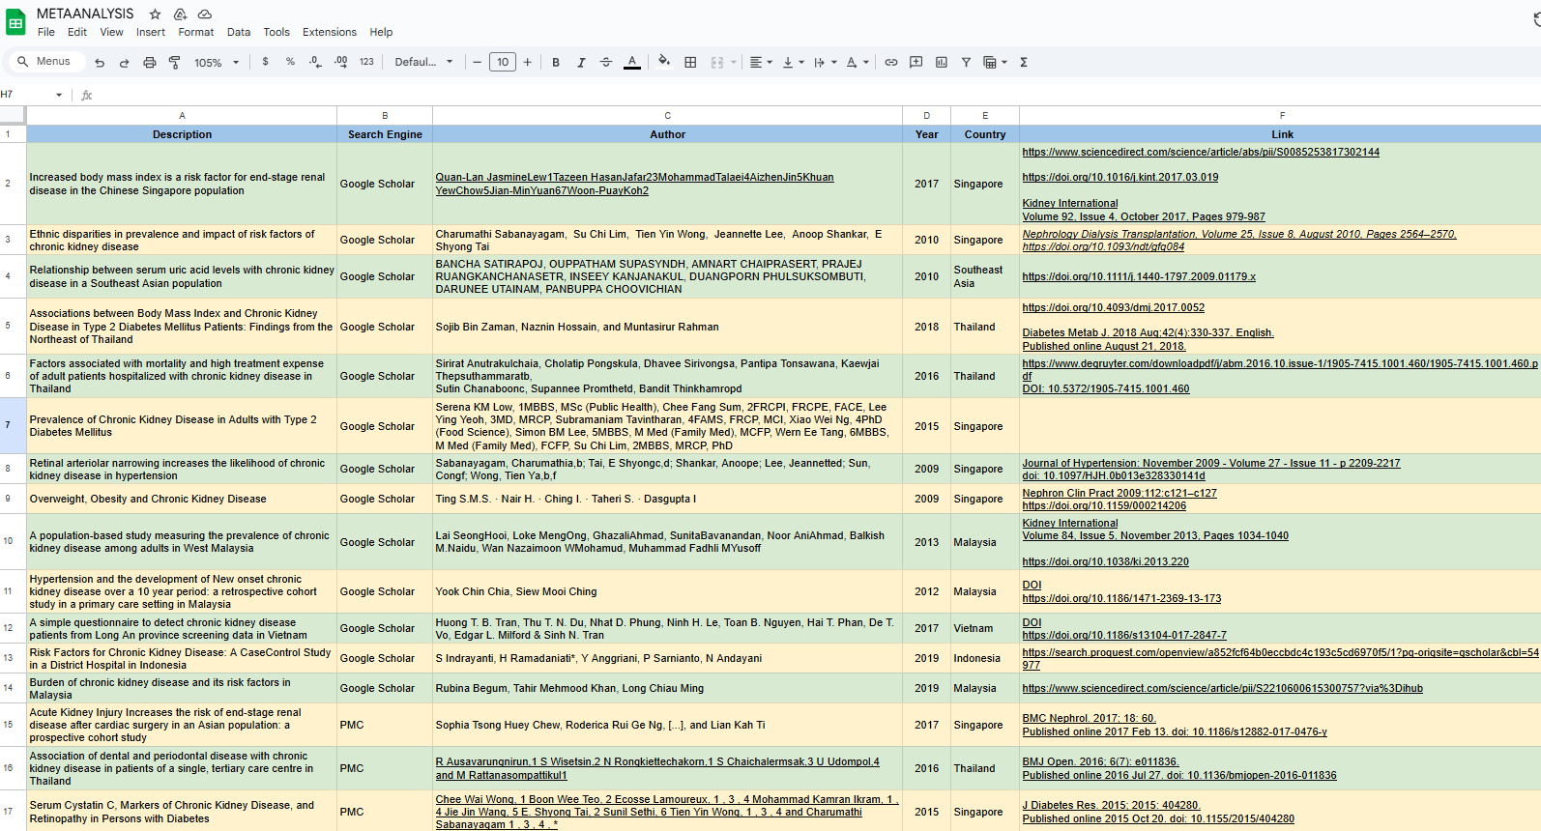
Task: Format as currency with dollar icon
Action: pos(265,62)
